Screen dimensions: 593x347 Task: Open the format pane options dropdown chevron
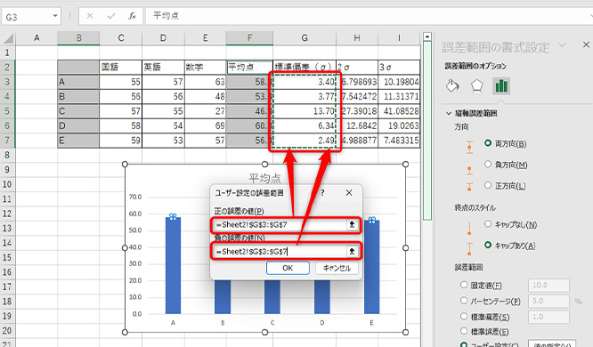pos(563,45)
